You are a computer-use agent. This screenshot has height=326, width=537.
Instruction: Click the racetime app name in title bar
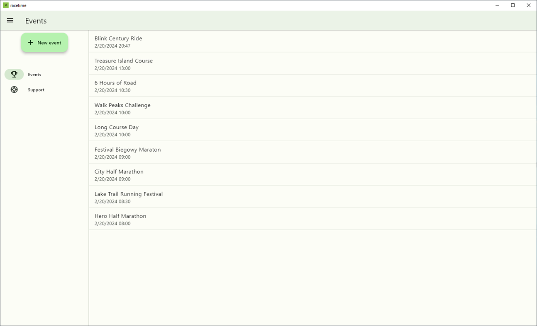[18, 5]
